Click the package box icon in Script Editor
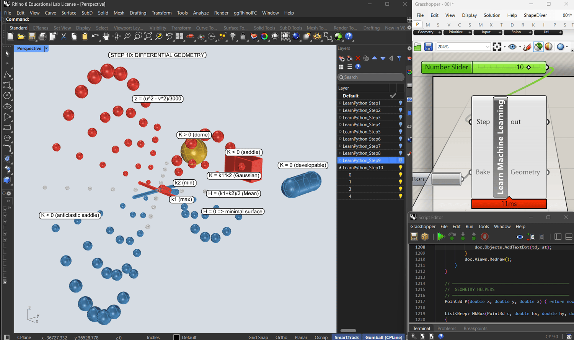This screenshot has width=574, height=340. (425, 237)
